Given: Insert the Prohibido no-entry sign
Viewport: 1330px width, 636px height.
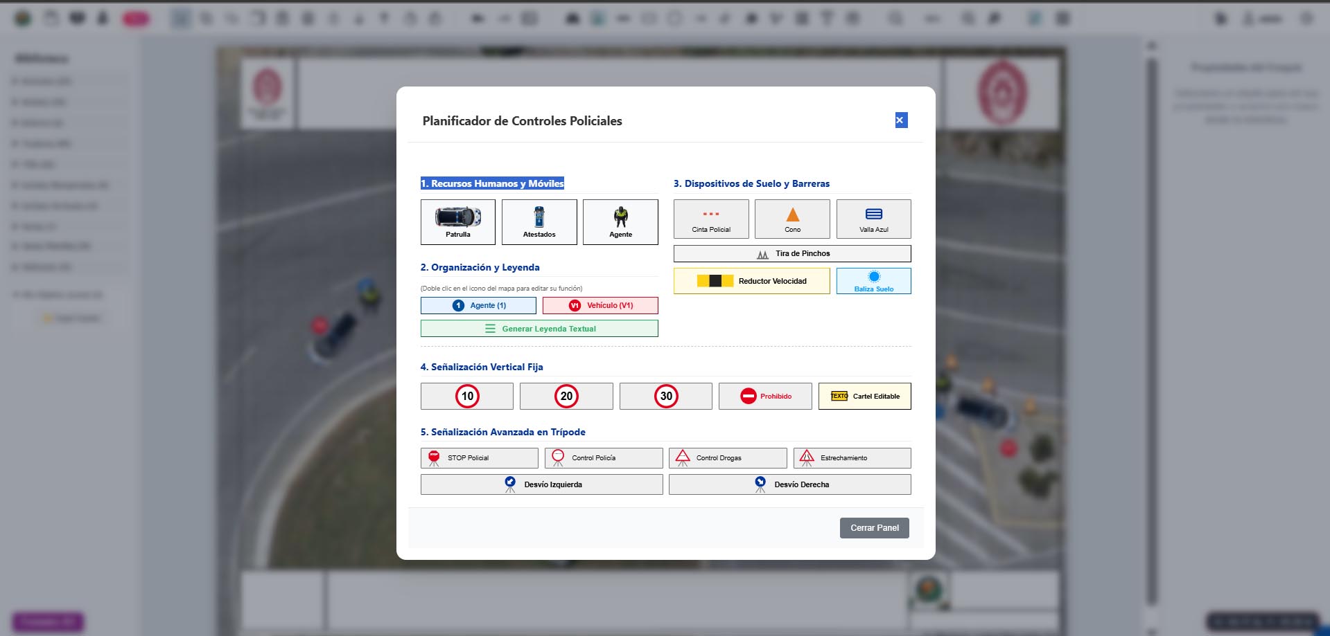Looking at the screenshot, I should [x=765, y=396].
